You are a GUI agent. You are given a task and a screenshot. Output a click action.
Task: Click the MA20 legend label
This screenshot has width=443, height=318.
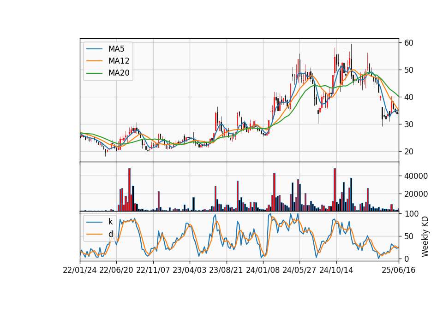(119, 73)
